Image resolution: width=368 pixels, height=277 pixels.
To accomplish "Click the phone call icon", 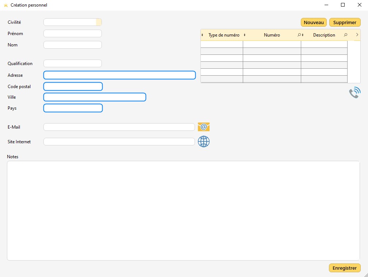I will (354, 93).
